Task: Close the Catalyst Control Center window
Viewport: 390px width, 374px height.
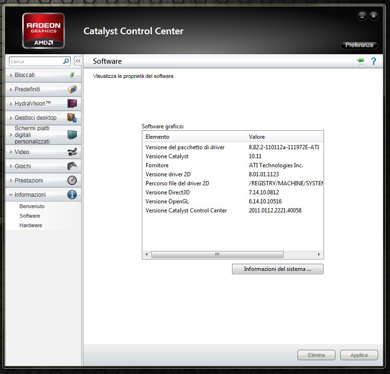Action: tap(373, 16)
